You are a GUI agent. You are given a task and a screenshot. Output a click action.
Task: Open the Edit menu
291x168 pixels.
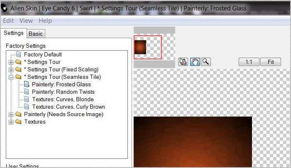click(8, 21)
